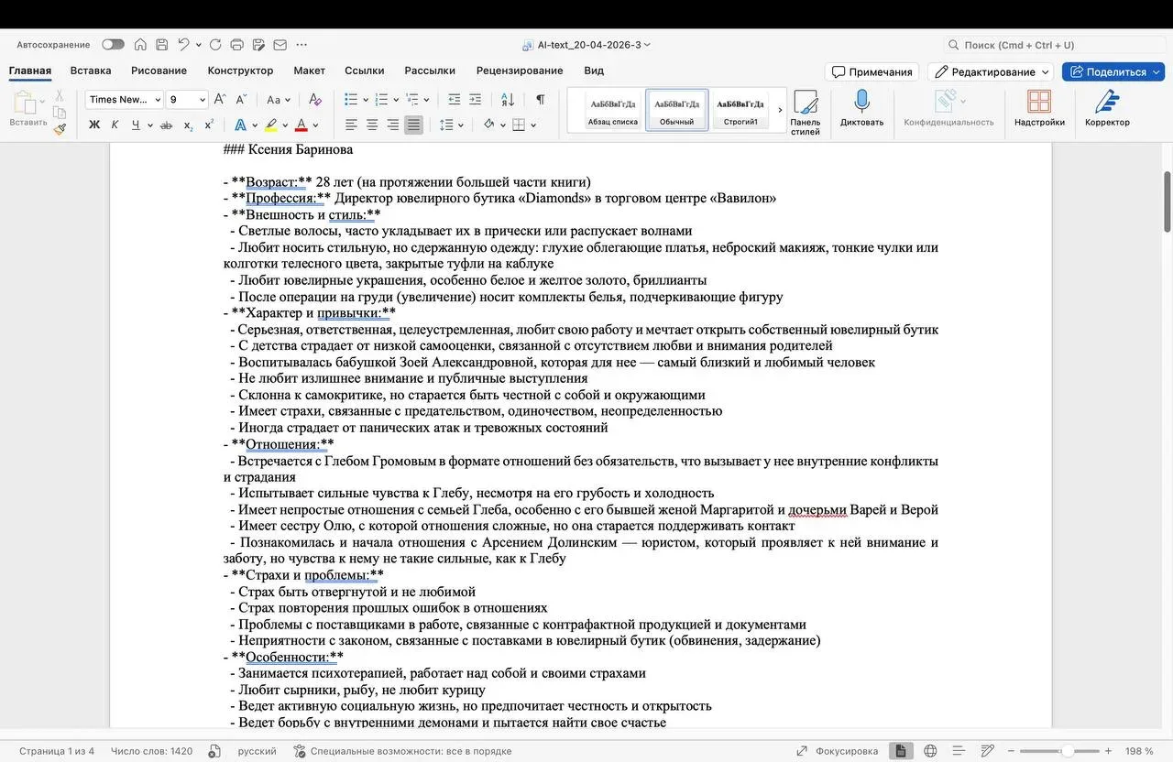Open Корректор editor pane
Screen dimensions: 1173x762
pyautogui.click(x=1107, y=108)
